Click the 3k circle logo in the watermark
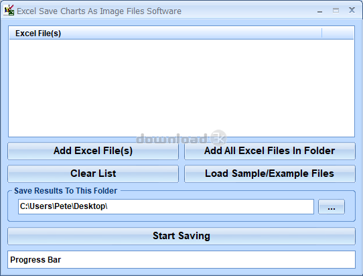 click(218, 138)
